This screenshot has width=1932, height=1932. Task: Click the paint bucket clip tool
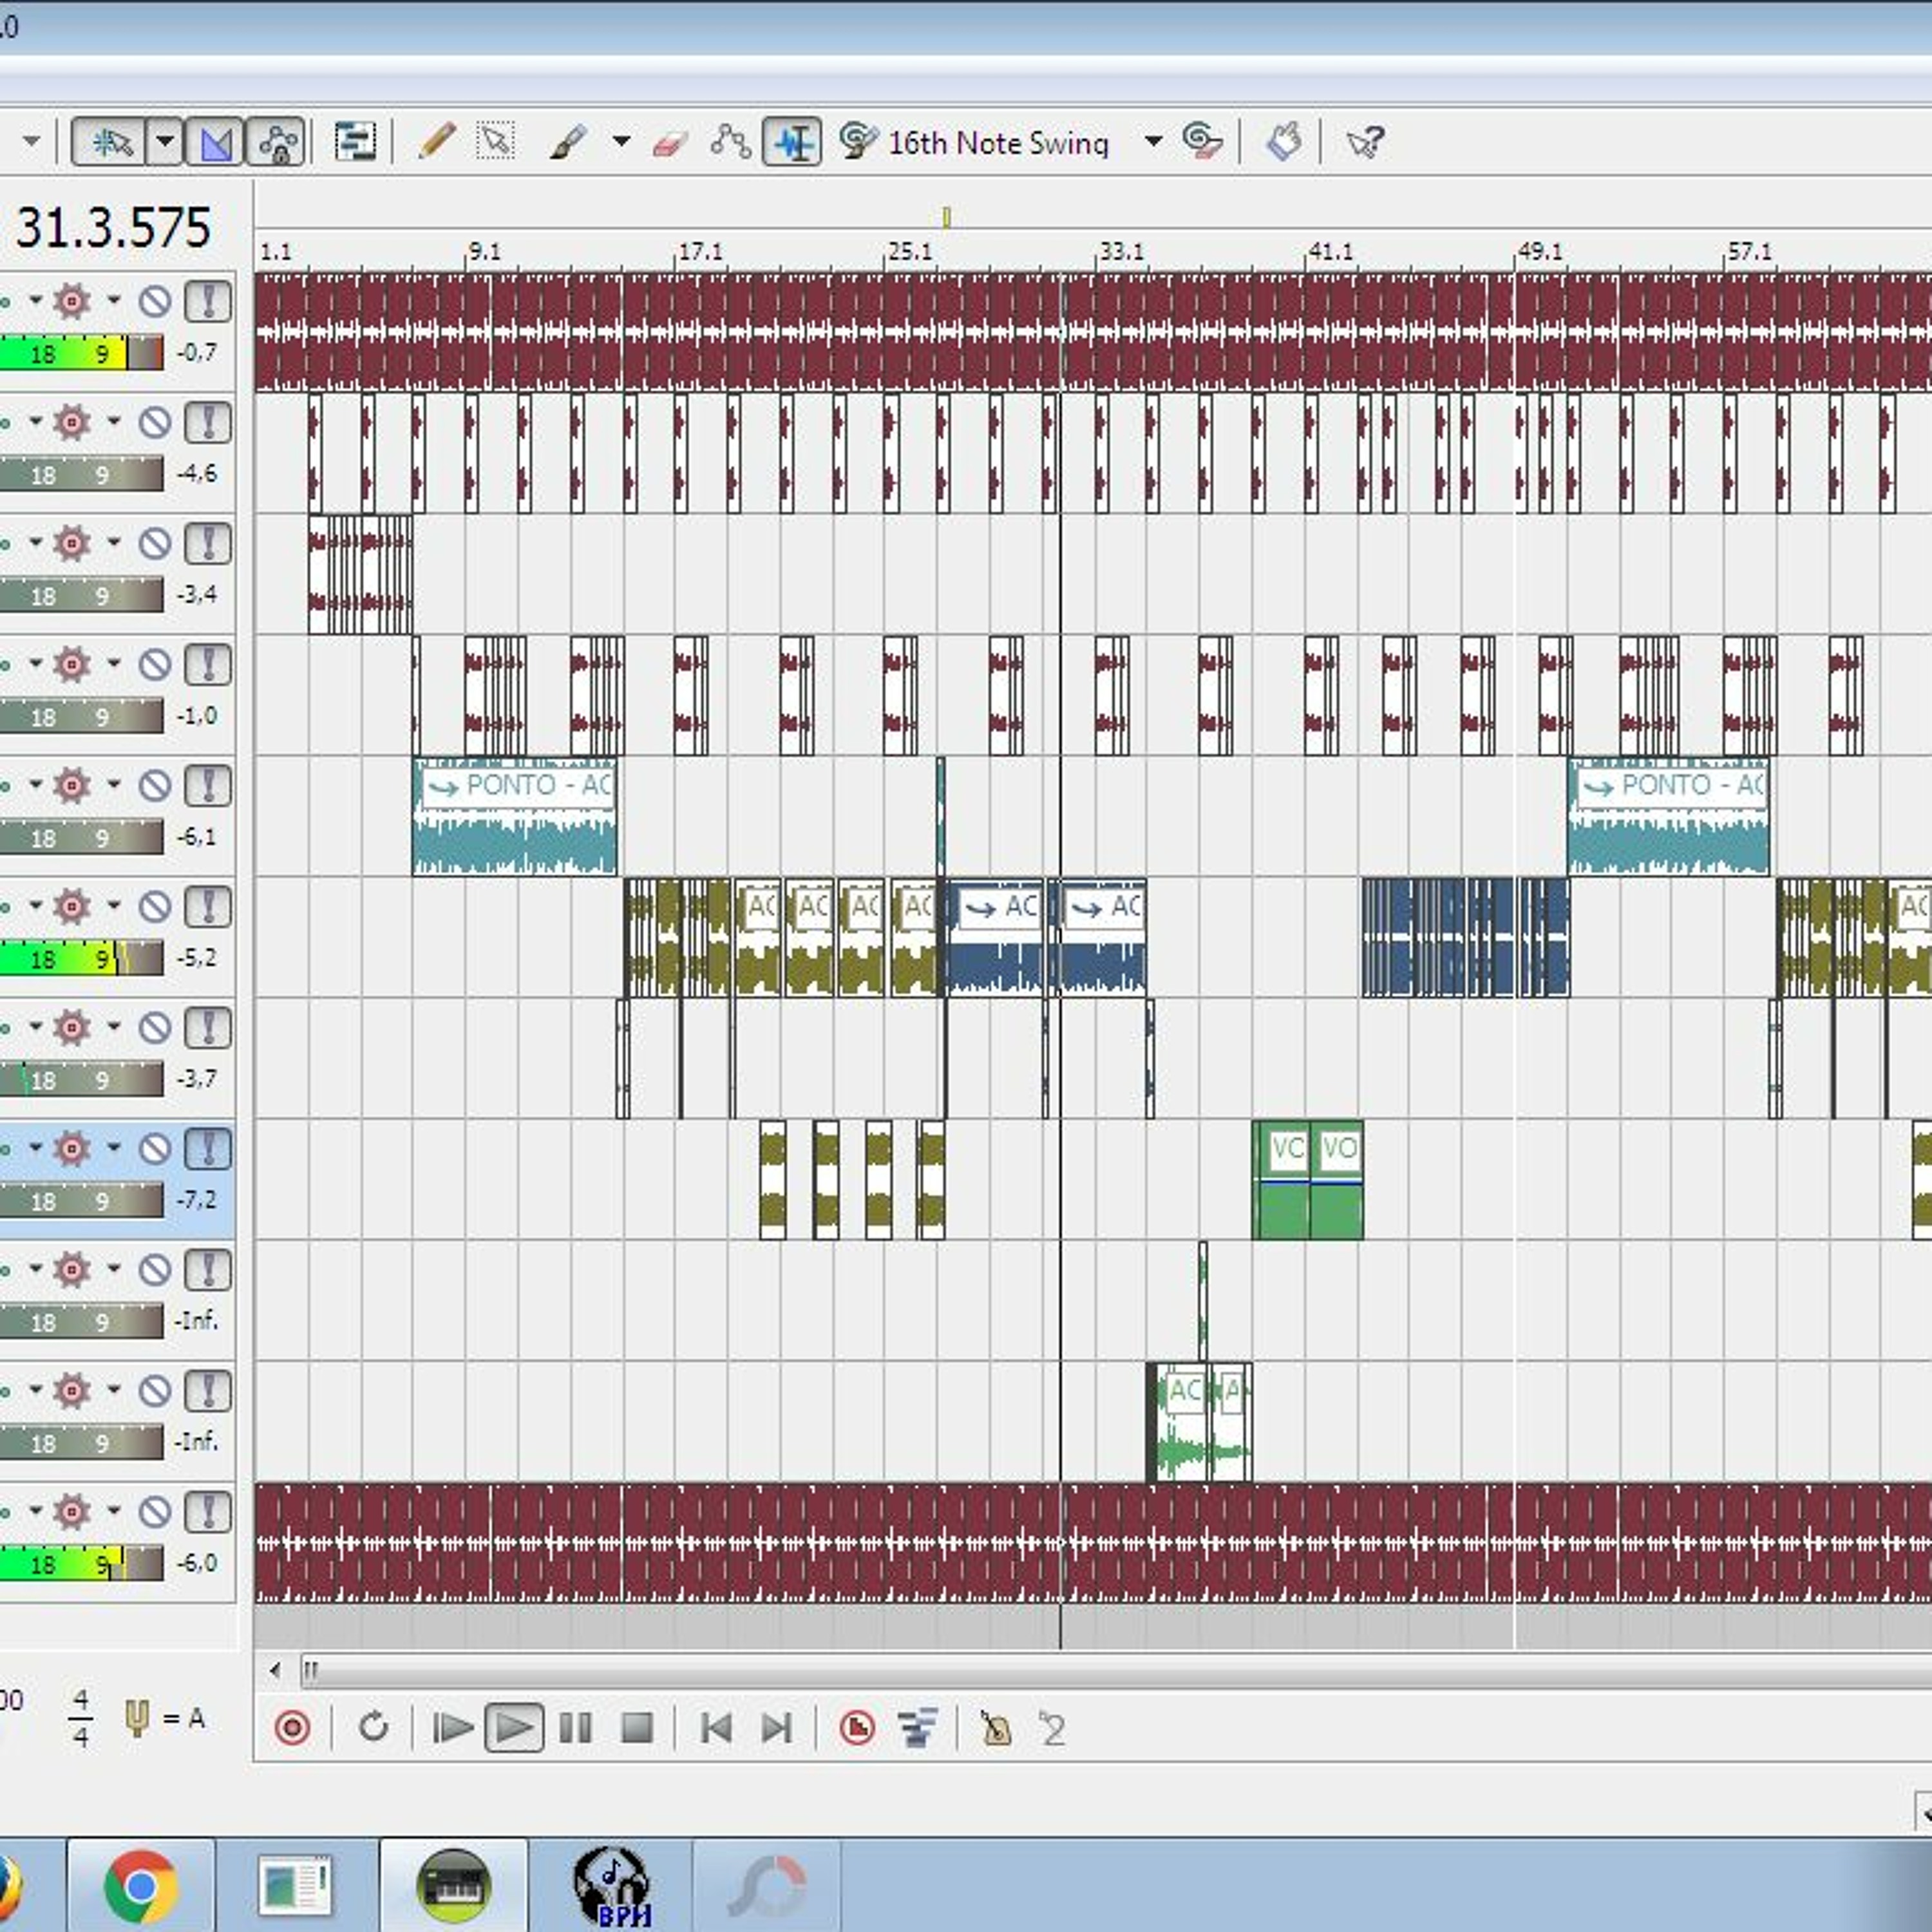point(1283,141)
